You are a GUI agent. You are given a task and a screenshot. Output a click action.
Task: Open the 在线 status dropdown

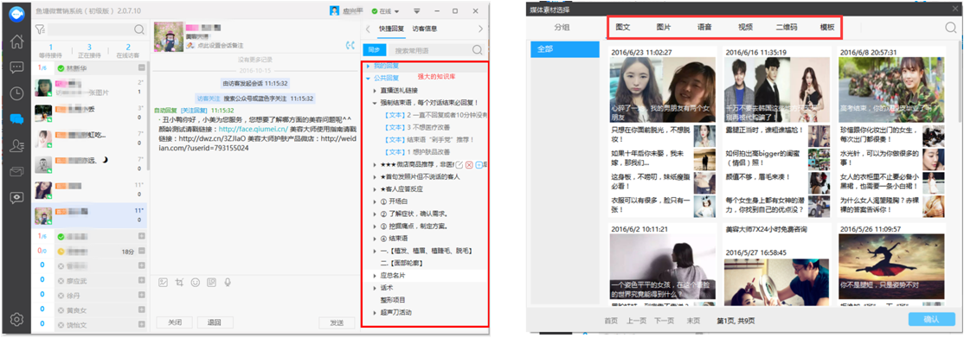point(385,11)
